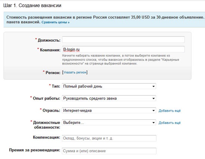Screen dimensions: 205x159
Task: Expand the Отрасль dropdown showing Интернет-медиа
Action: [109, 110]
